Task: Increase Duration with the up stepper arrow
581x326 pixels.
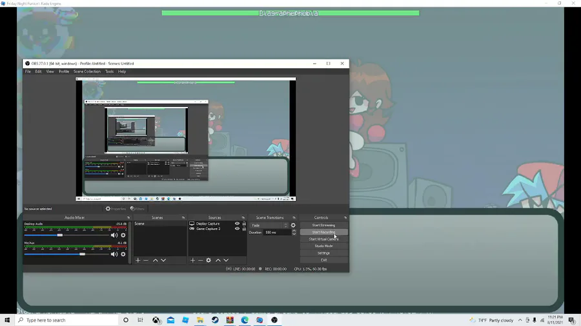Action: point(294,231)
